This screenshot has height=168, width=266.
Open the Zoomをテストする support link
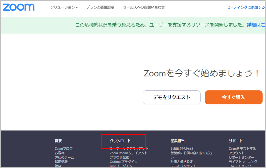pyautogui.click(x=242, y=149)
